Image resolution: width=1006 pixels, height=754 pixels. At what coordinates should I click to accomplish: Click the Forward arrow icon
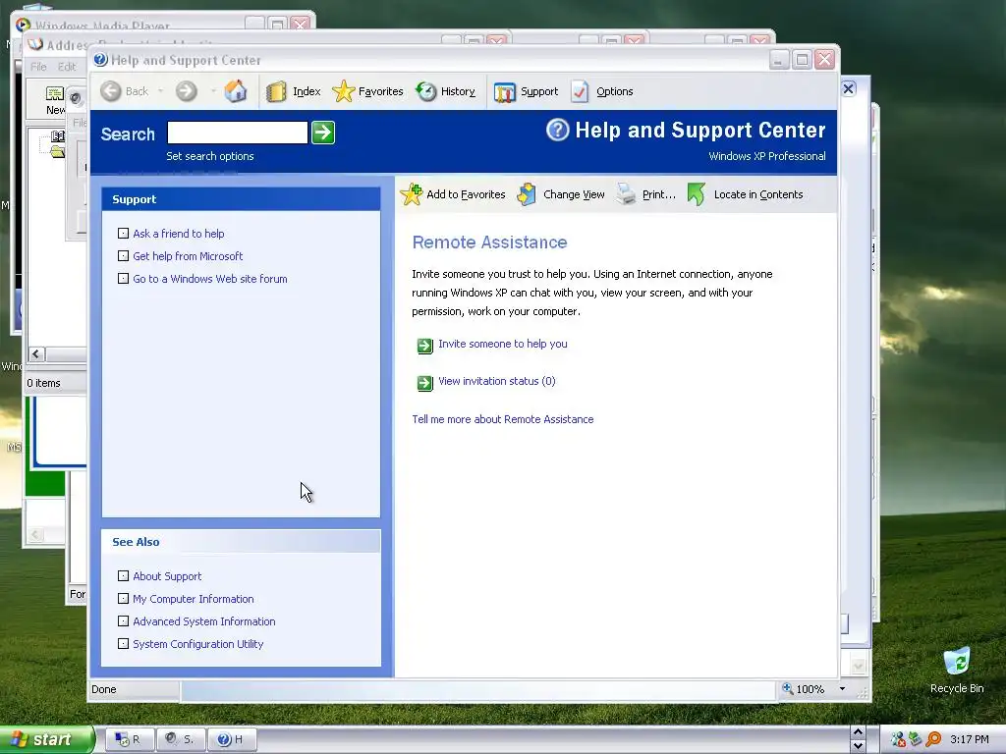click(x=187, y=91)
